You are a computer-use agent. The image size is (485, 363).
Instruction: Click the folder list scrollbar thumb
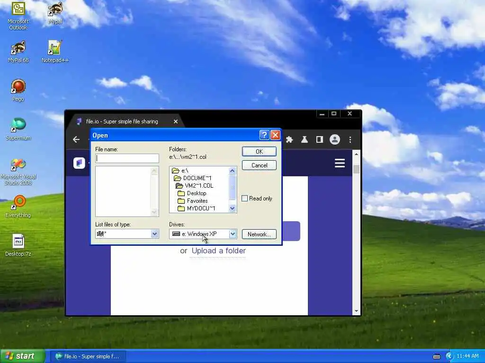(x=233, y=187)
